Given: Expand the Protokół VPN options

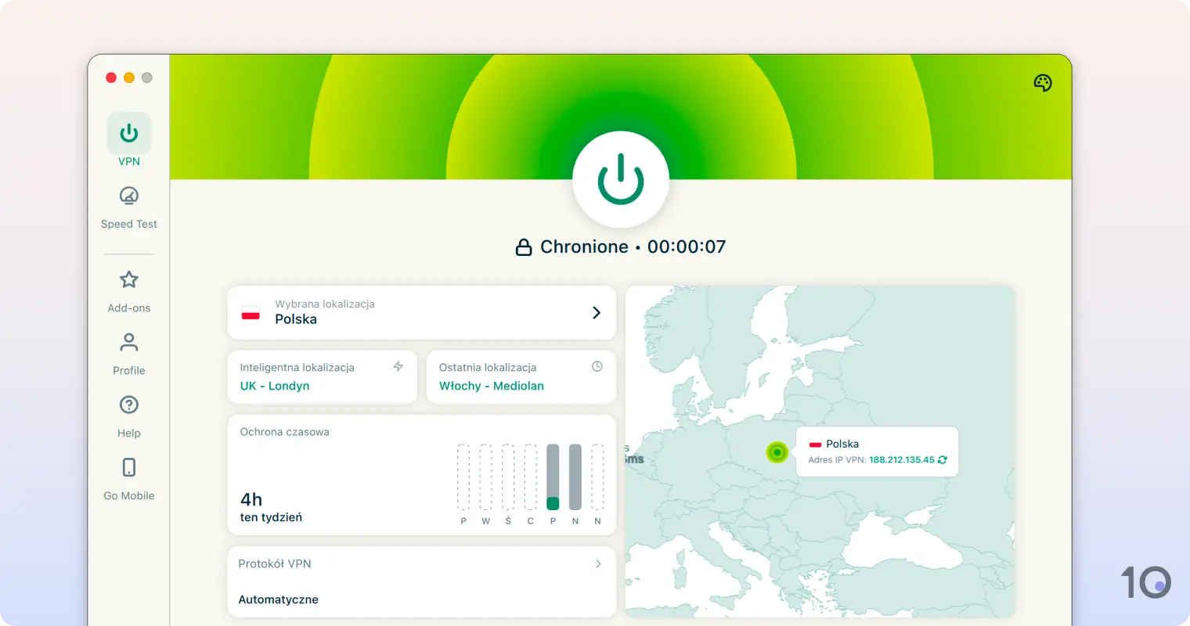Looking at the screenshot, I should 597,563.
